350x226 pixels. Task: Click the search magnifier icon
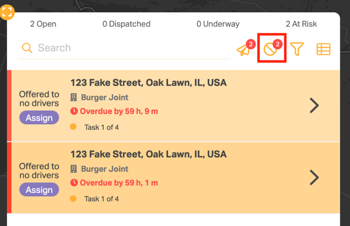(x=27, y=48)
